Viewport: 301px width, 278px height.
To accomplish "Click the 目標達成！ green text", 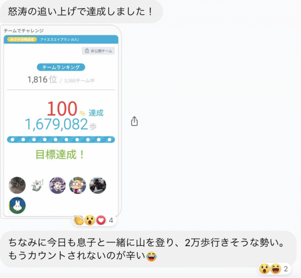I will coord(60,155).
